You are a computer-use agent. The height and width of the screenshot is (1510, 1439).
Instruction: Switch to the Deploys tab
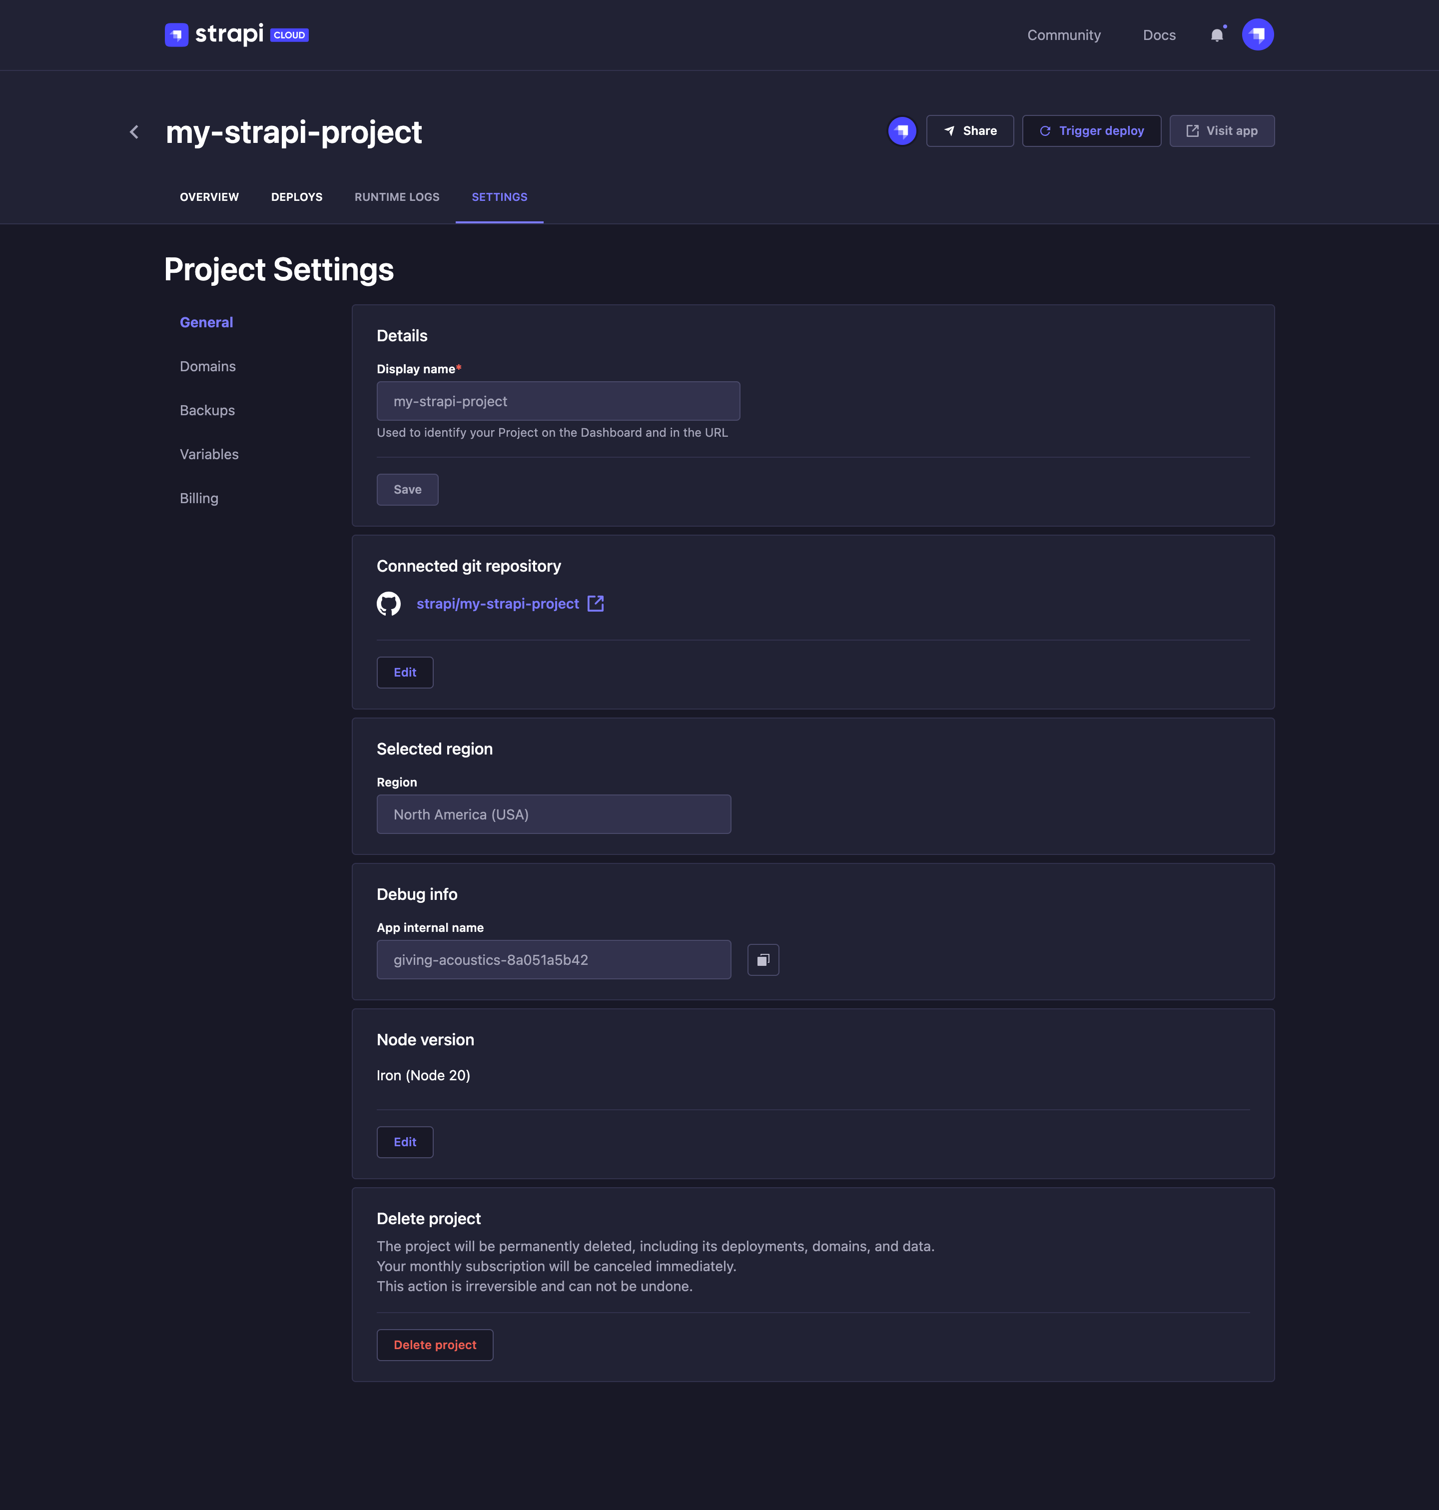297,197
